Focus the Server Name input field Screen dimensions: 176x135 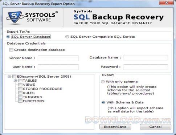click(58, 58)
